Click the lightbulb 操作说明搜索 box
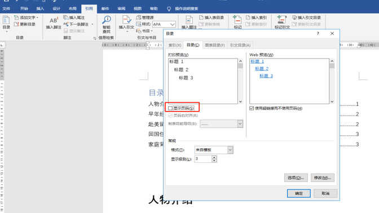The image size is (379, 213). [x=183, y=8]
